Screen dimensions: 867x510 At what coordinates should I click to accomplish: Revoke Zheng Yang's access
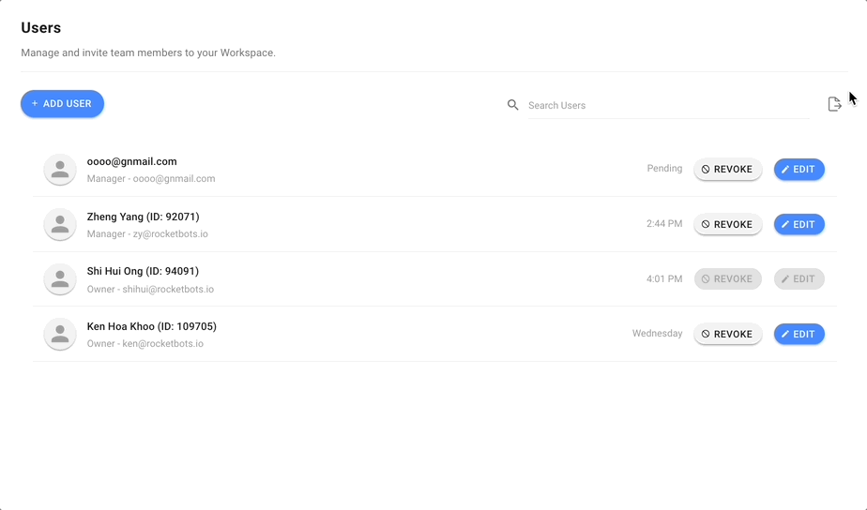(728, 224)
